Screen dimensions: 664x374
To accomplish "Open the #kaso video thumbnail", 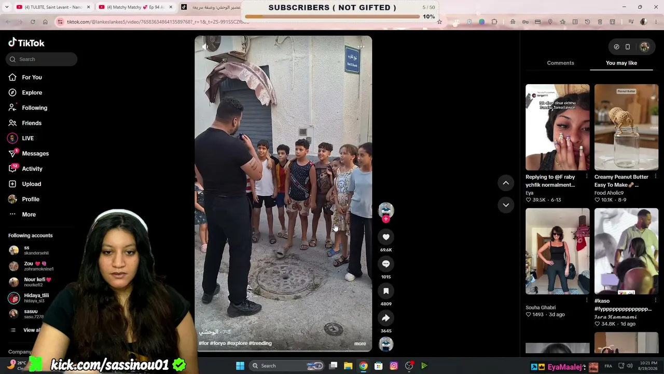I will click(626, 251).
